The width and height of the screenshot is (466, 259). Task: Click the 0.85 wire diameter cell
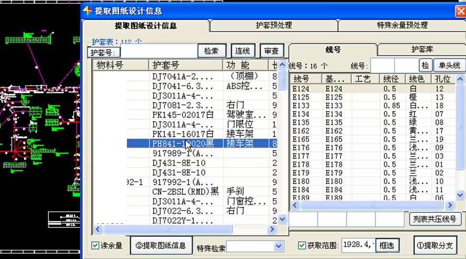pos(392,106)
